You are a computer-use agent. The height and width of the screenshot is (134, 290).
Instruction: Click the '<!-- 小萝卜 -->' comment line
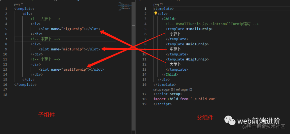click(45, 59)
